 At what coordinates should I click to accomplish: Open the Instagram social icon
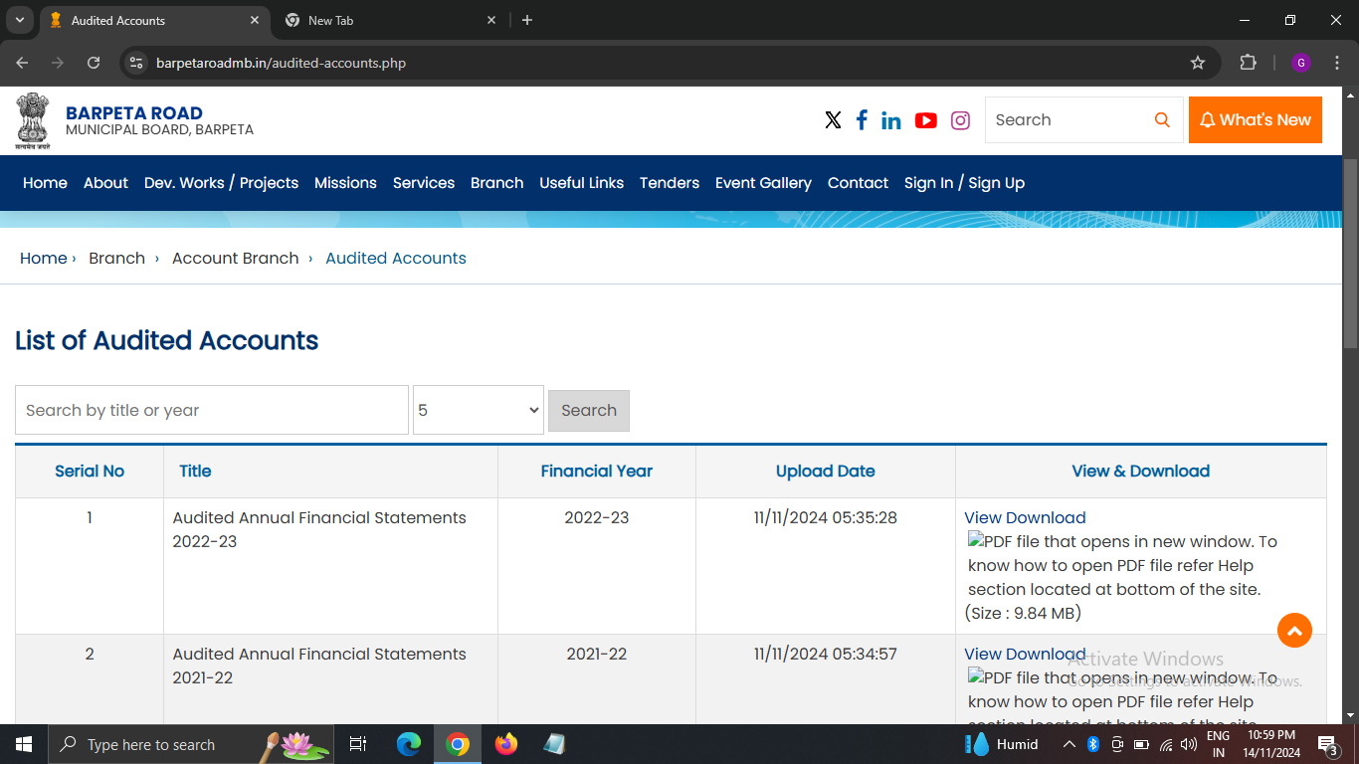pos(960,120)
